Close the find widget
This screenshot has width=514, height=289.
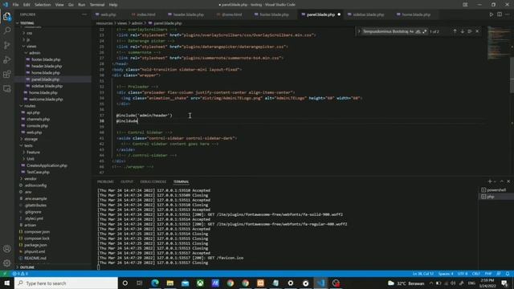[x=477, y=31]
